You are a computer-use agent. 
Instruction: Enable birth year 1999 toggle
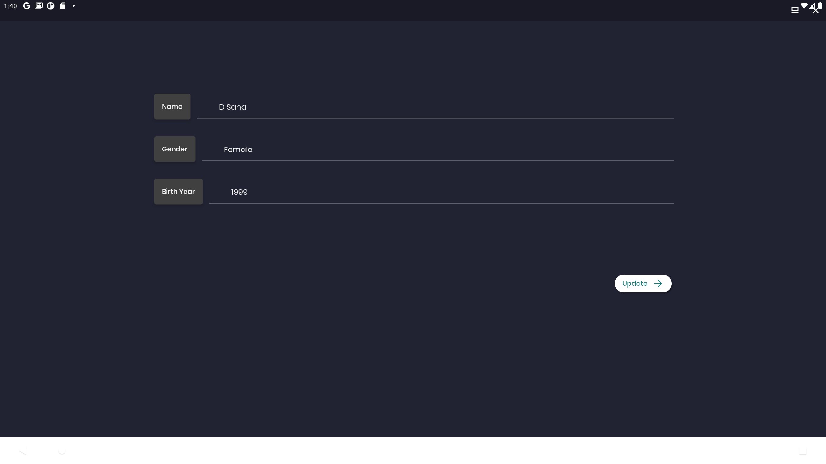239,191
